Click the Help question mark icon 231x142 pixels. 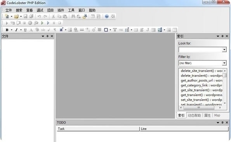click(x=107, y=16)
